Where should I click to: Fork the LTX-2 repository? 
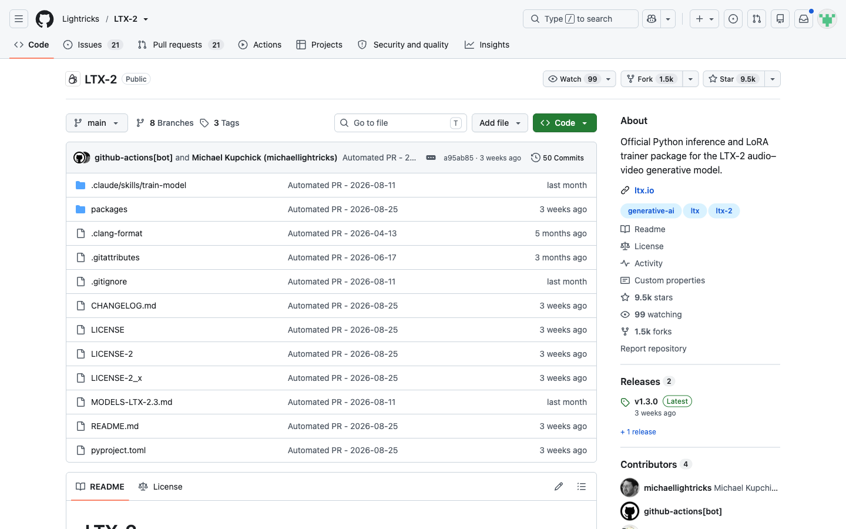[x=652, y=79]
